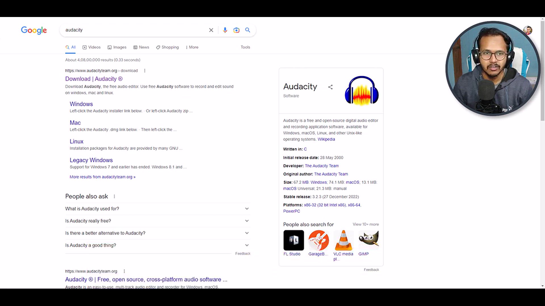Open the Windows download sitelink
545x306 pixels.
point(81,104)
